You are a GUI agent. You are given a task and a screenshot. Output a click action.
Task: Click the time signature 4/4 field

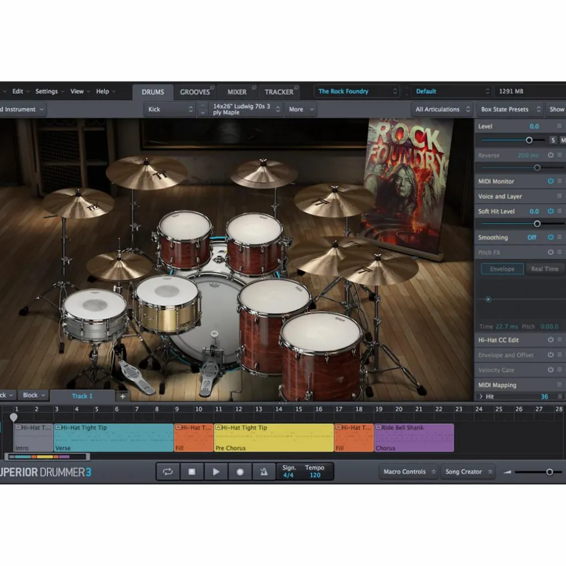(289, 472)
